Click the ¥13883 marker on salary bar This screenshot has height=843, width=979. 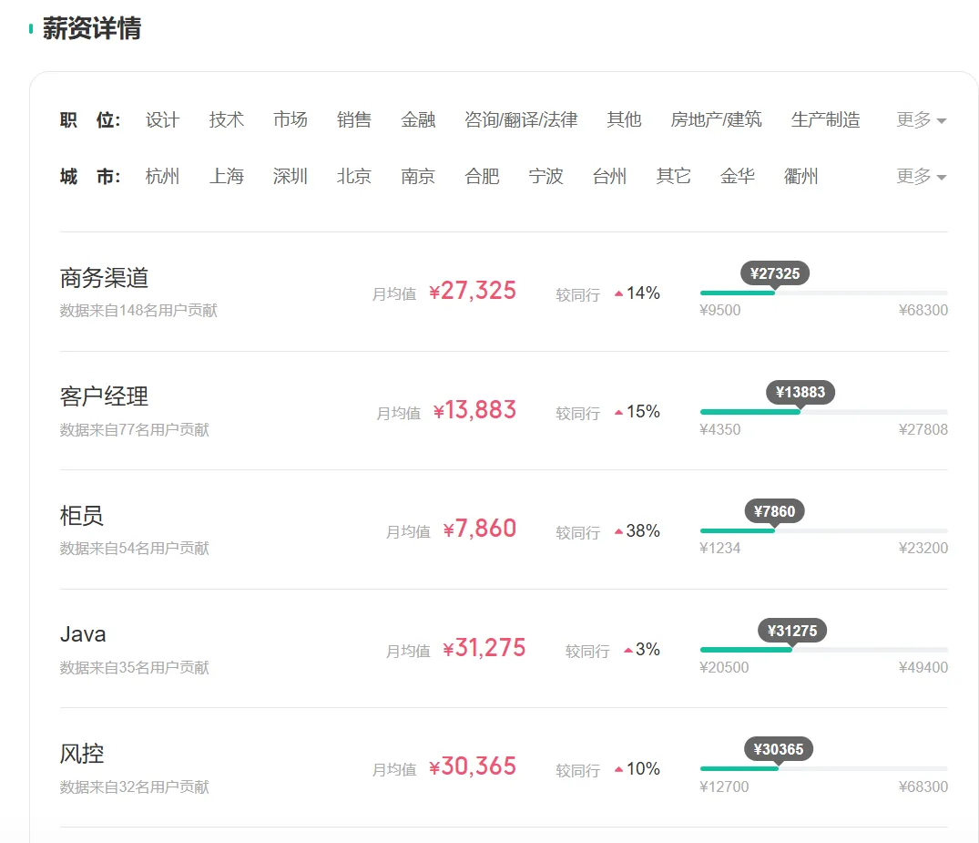(x=801, y=393)
